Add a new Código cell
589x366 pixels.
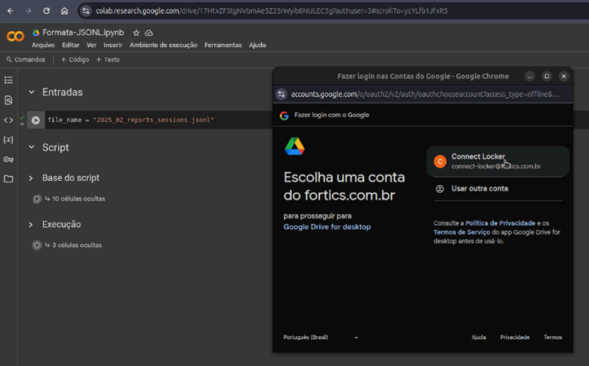pos(75,60)
